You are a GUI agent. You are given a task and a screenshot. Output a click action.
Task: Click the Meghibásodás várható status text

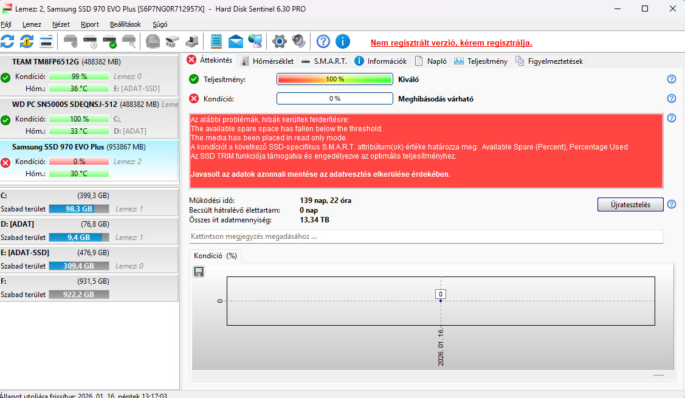(436, 98)
